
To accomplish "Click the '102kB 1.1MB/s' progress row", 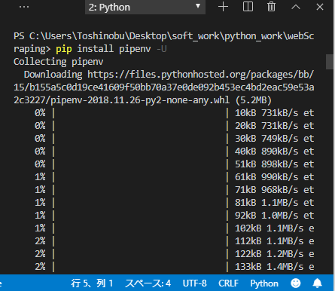I will pyautogui.click(x=175, y=228).
